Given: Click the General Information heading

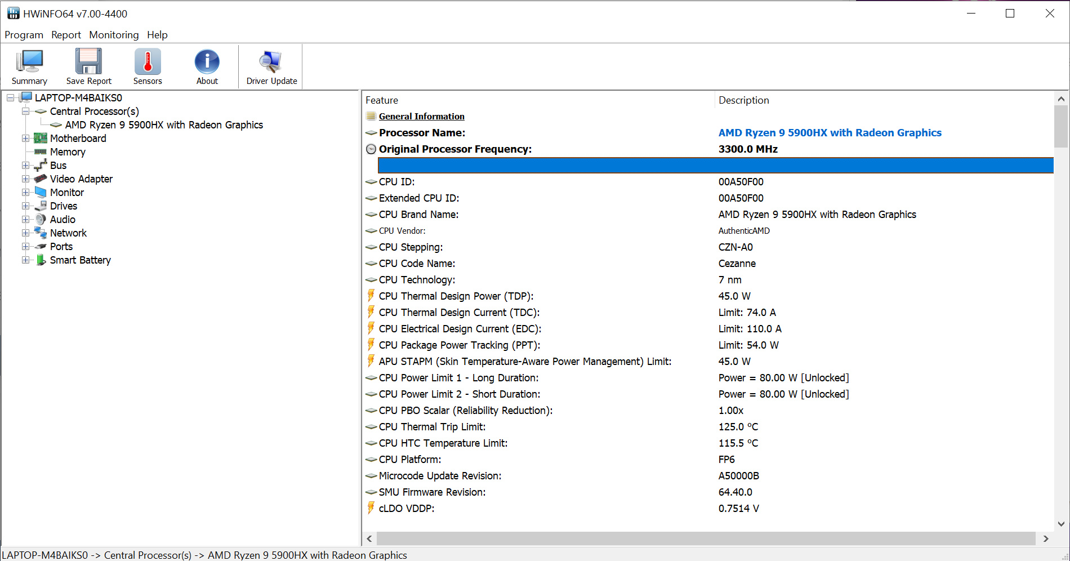Looking at the screenshot, I should tap(421, 116).
